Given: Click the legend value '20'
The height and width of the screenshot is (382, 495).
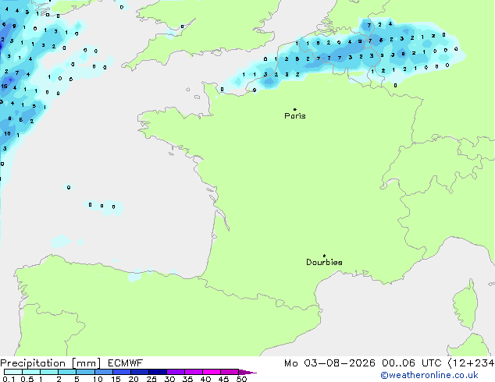Looking at the screenshot, I should (x=134, y=379).
